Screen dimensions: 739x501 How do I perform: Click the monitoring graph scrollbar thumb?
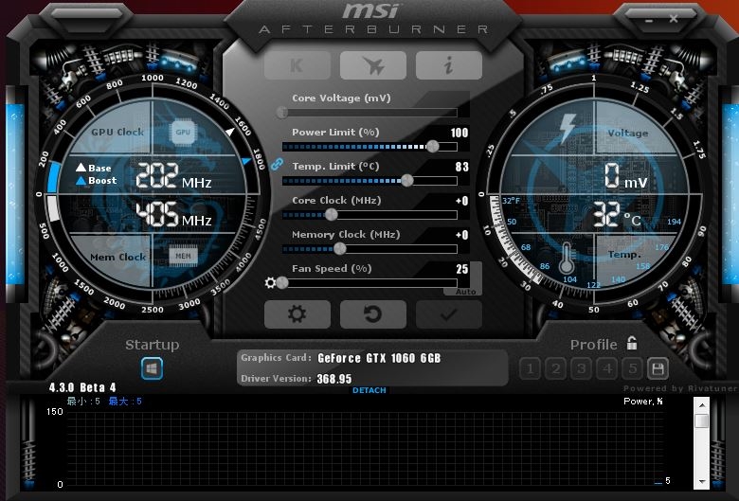[702, 420]
